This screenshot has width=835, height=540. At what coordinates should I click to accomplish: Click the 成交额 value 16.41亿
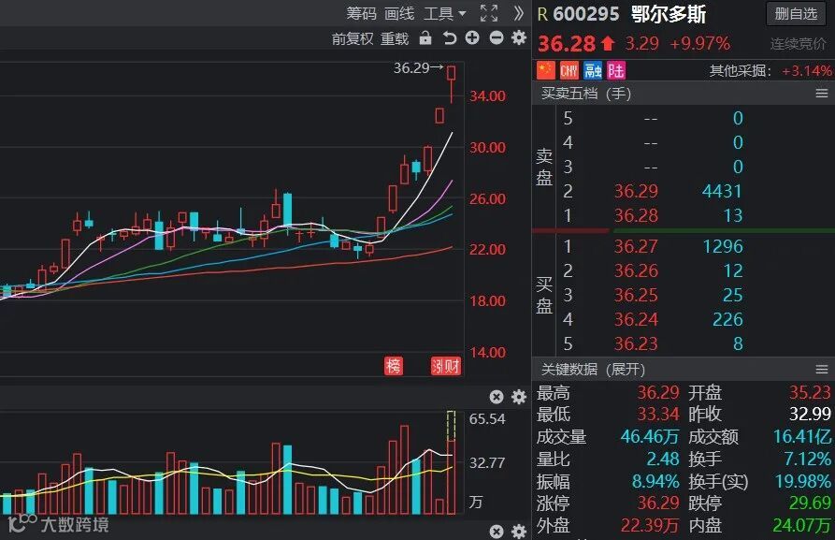802,436
